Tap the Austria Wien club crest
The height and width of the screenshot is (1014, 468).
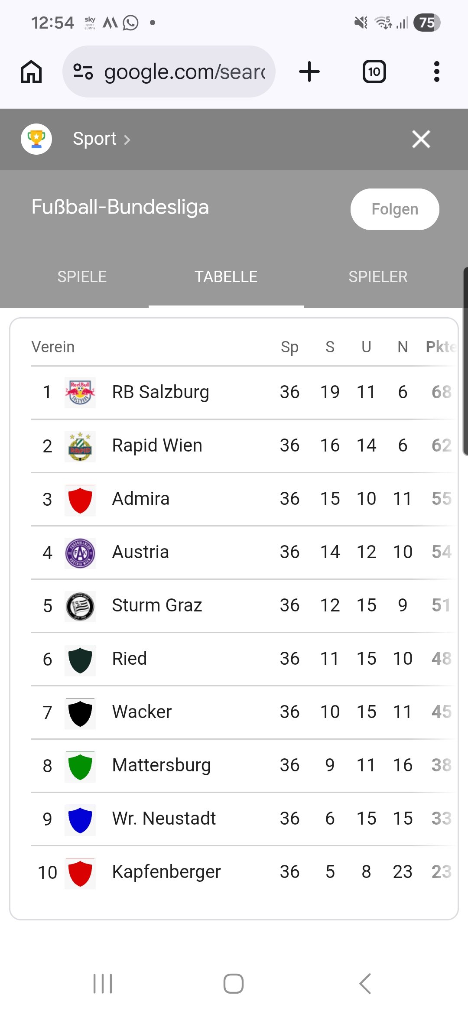point(80,552)
